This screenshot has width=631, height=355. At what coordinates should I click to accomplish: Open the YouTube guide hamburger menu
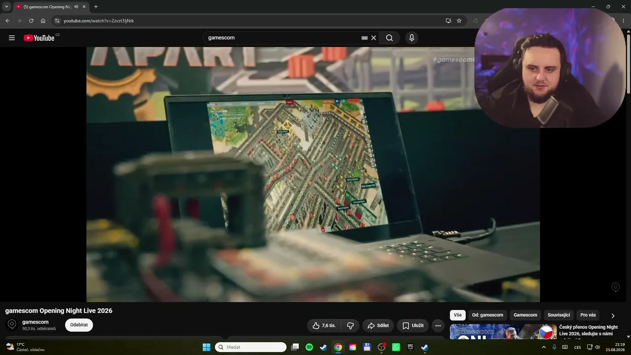12,38
